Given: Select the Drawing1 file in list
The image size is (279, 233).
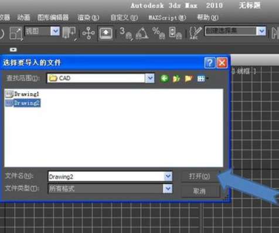Looking at the screenshot, I should pos(22,94).
